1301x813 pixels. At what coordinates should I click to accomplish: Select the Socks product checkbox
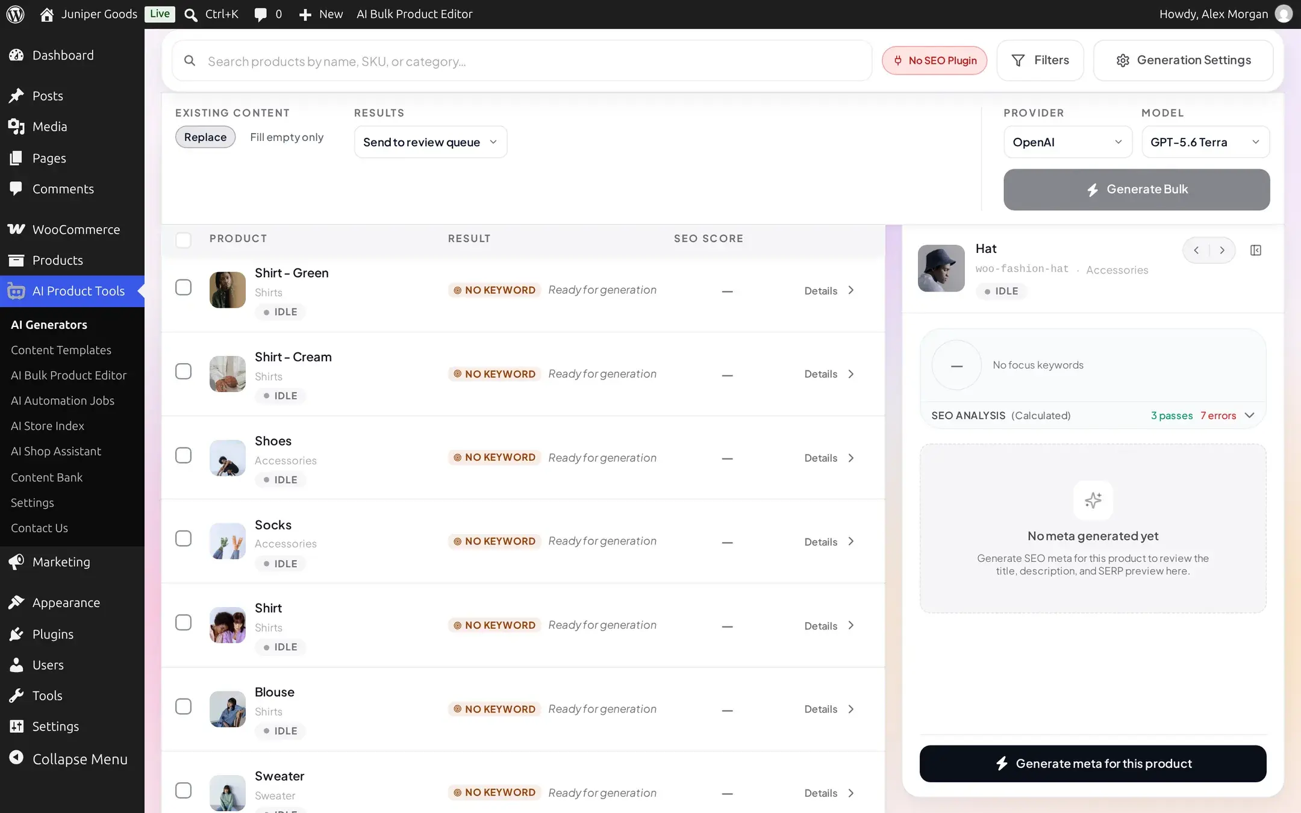pyautogui.click(x=183, y=538)
